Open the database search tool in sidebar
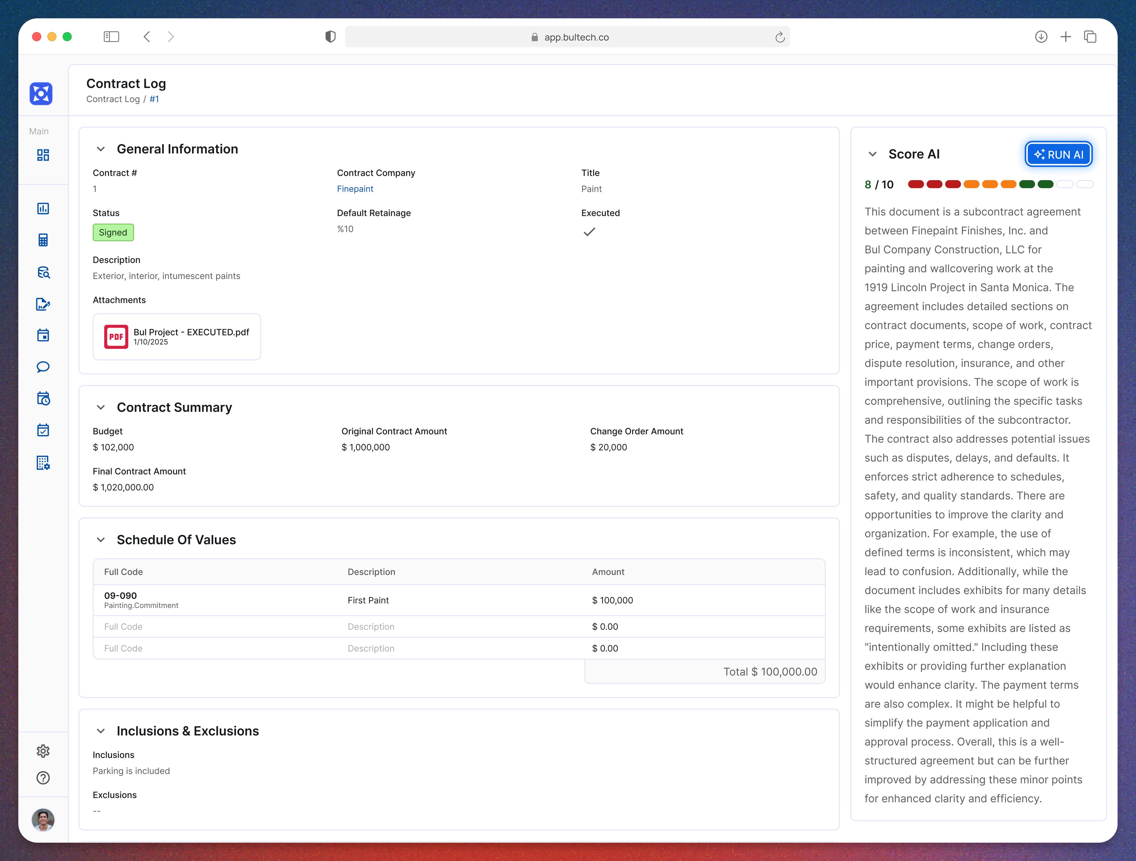The height and width of the screenshot is (861, 1136). [43, 273]
